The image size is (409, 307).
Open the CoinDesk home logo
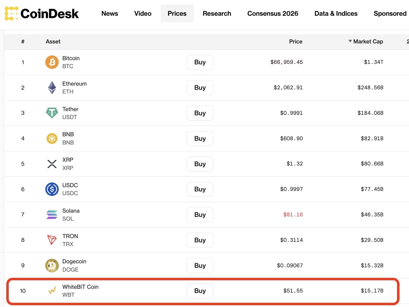tap(41, 13)
